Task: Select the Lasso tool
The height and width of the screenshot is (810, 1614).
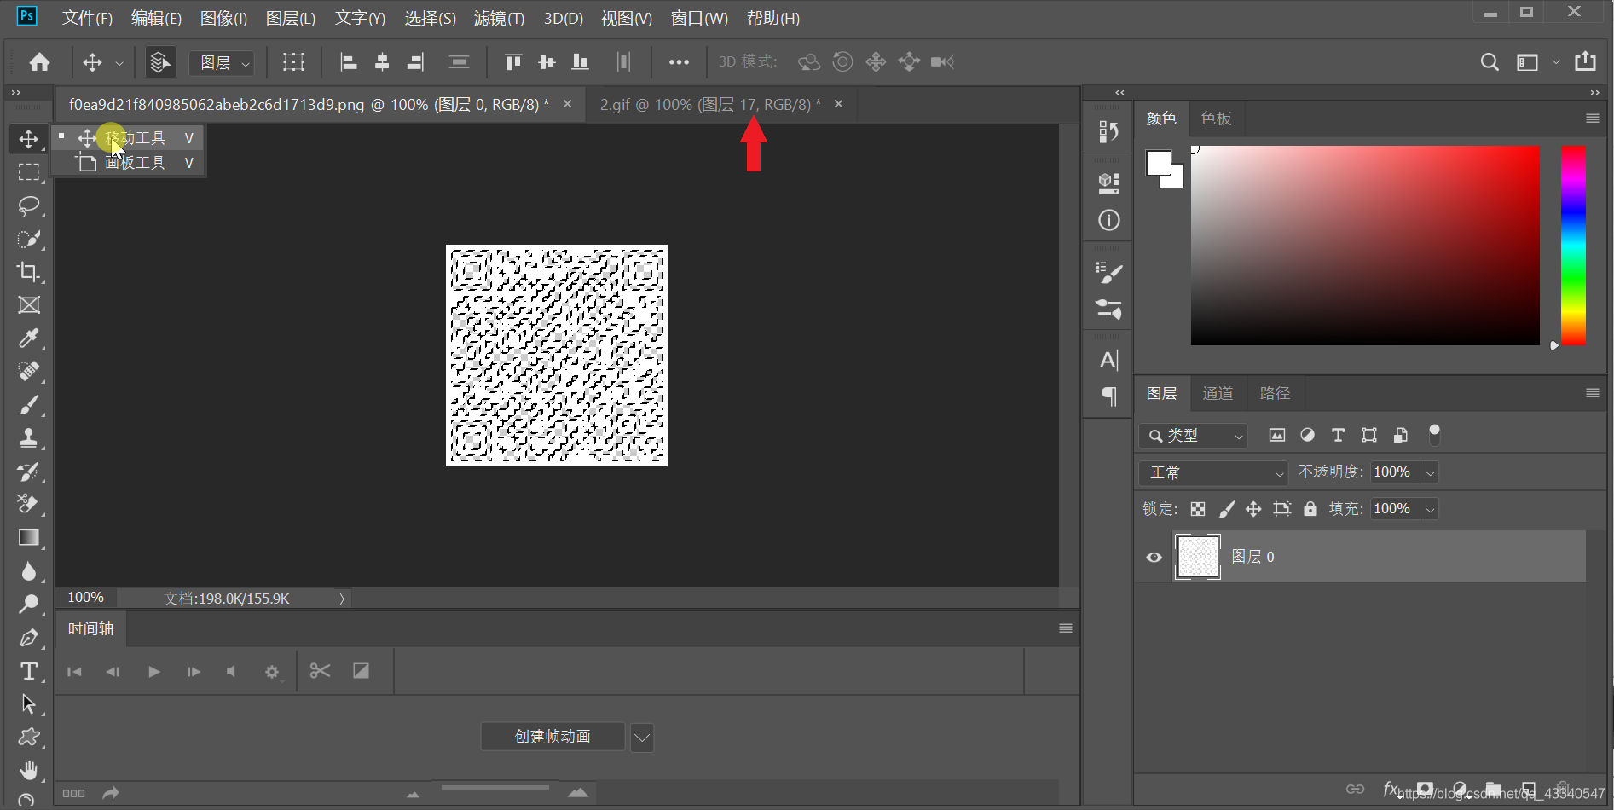Action: click(29, 205)
